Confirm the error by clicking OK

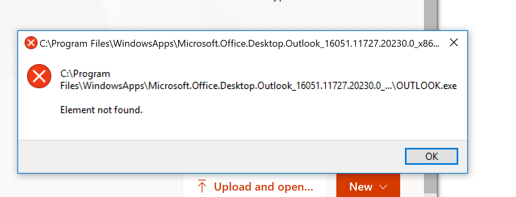(431, 156)
